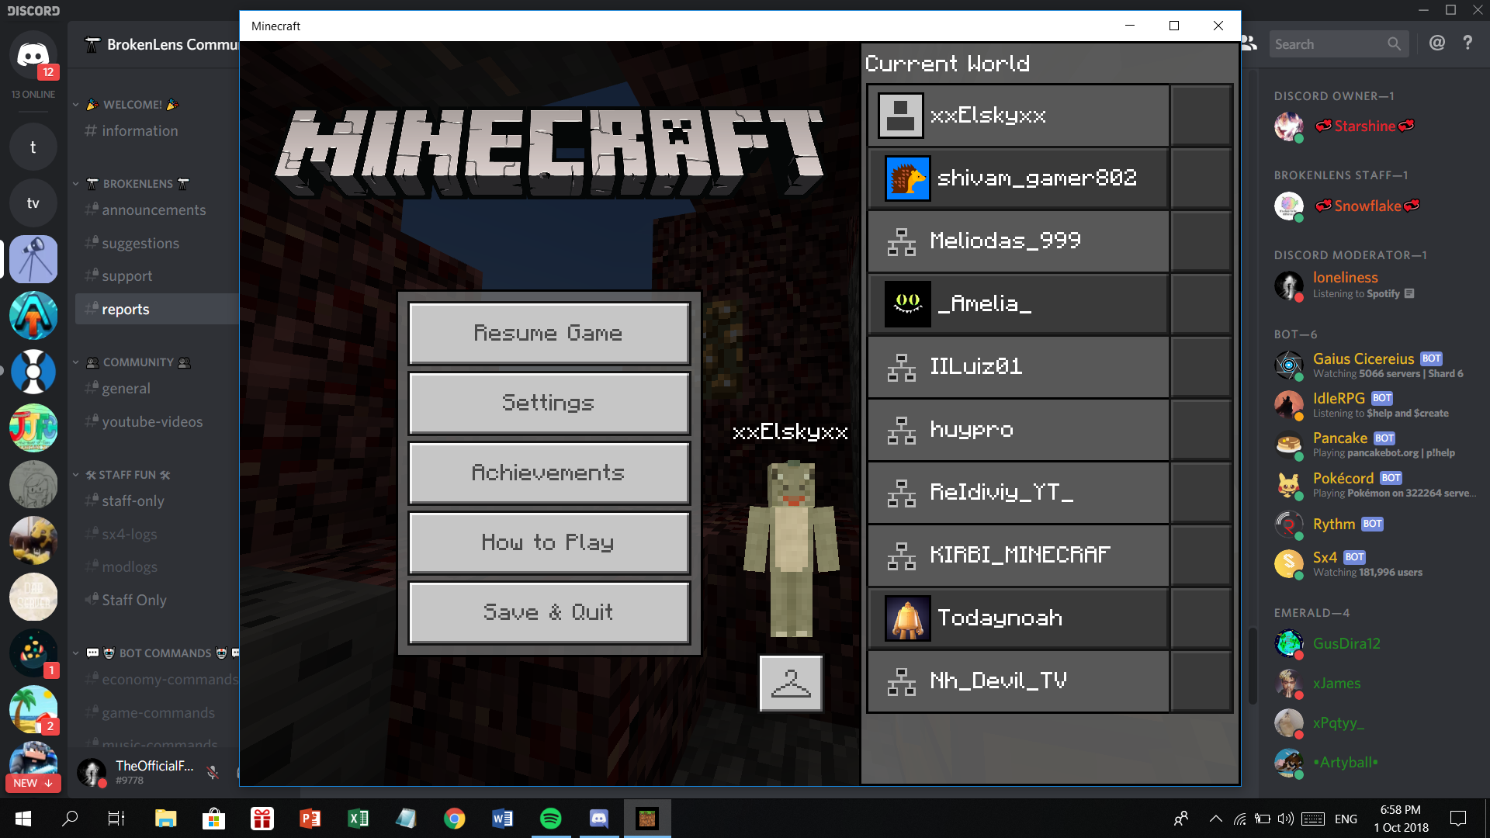This screenshot has width=1490, height=838.
Task: Toggle the member list icon in Discord
Action: [1249, 43]
